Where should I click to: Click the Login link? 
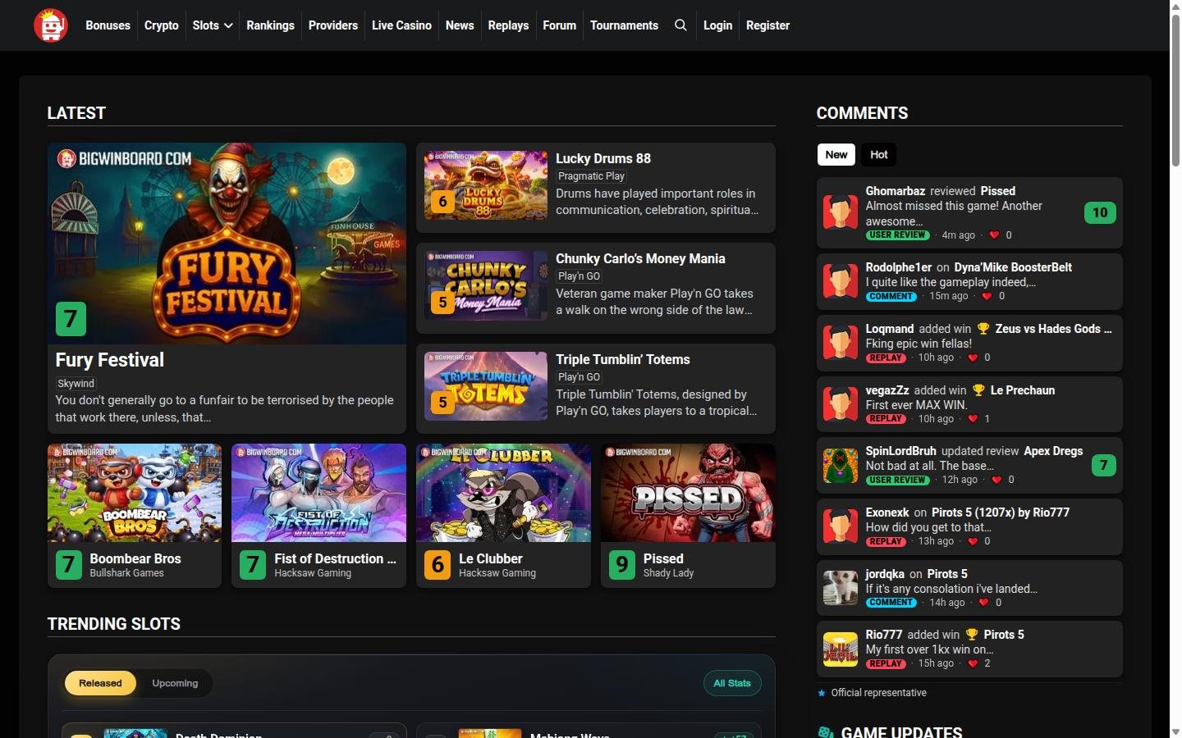(x=717, y=25)
